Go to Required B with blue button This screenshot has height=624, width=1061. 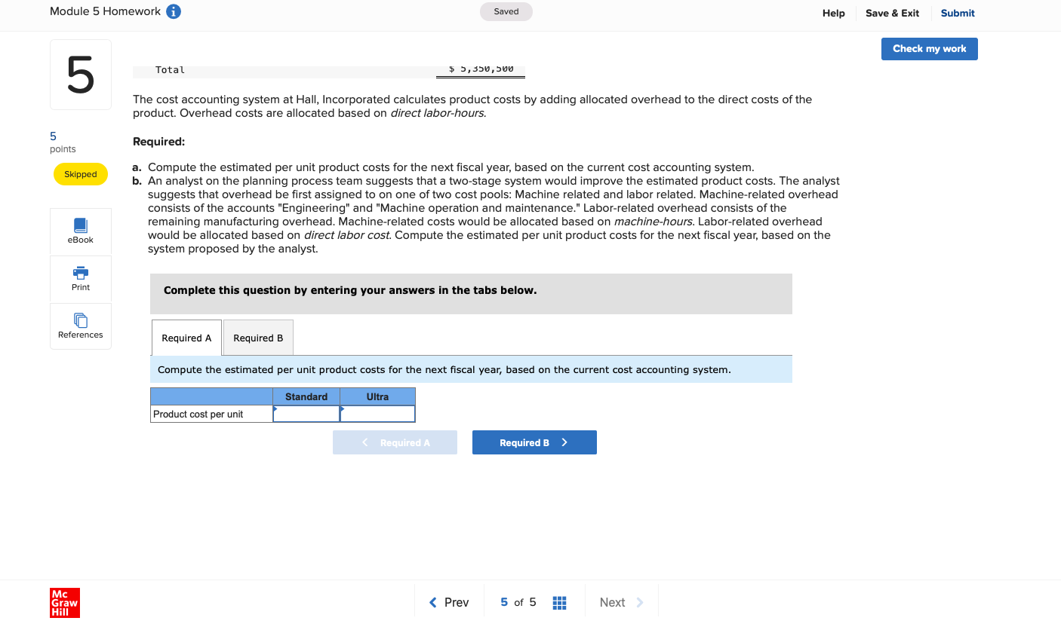point(534,442)
